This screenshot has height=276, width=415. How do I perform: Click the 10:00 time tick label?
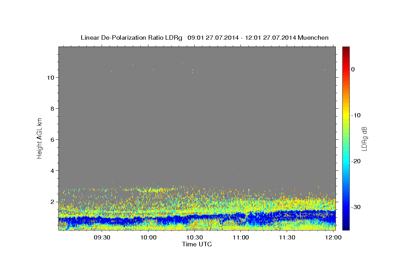tap(148, 237)
